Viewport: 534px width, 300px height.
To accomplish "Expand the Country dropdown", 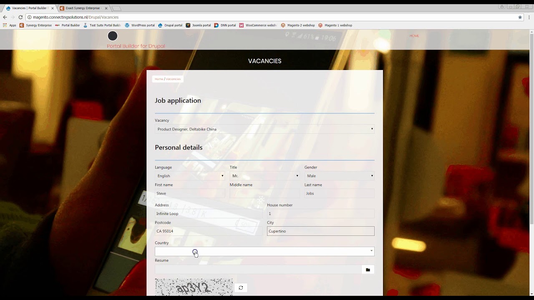I will (x=264, y=251).
